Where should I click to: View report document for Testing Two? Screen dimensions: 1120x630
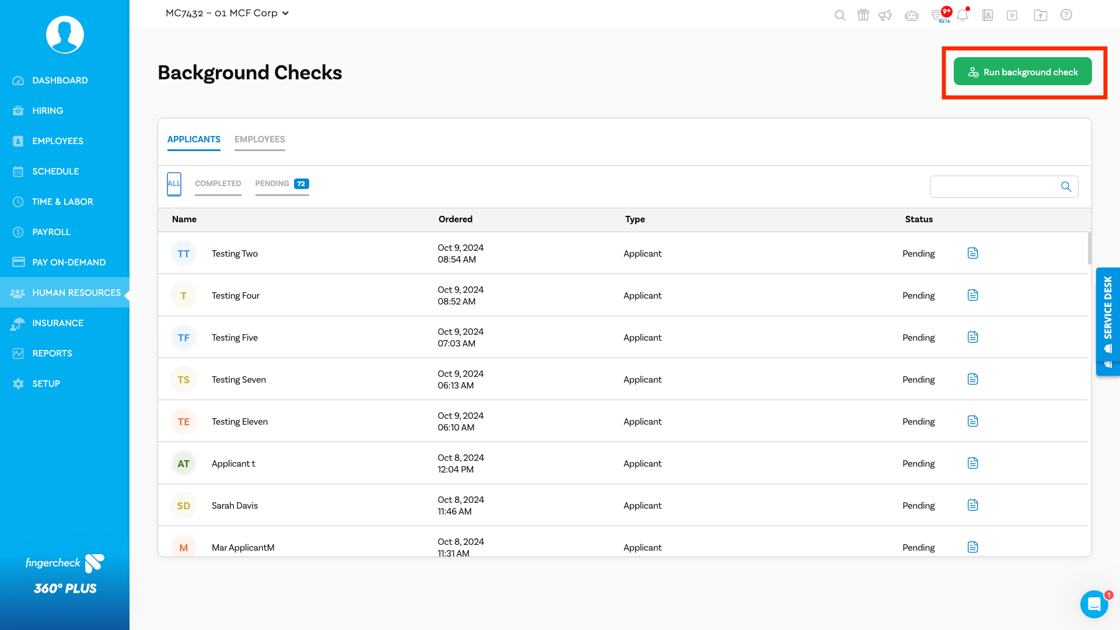[972, 253]
